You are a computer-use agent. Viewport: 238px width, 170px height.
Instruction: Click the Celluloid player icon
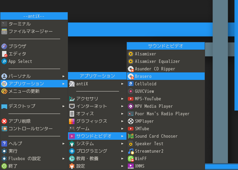131,84
